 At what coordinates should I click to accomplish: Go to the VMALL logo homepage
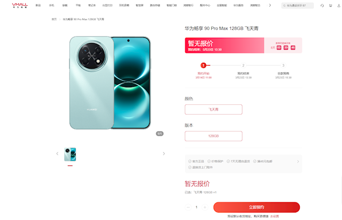pos(20,5)
